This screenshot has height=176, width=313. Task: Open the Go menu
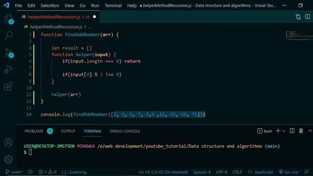click(83, 5)
